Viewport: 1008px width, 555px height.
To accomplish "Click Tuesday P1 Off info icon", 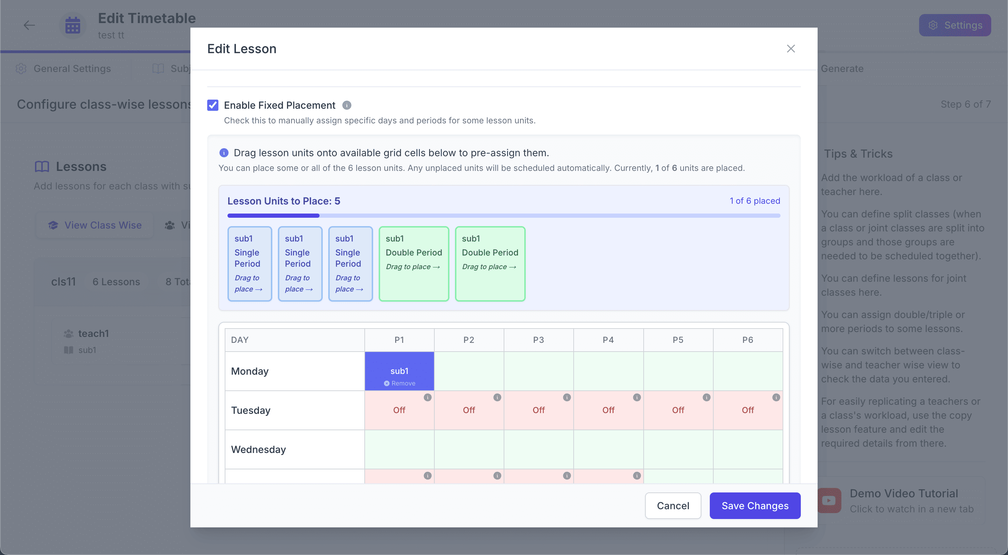I will (428, 397).
